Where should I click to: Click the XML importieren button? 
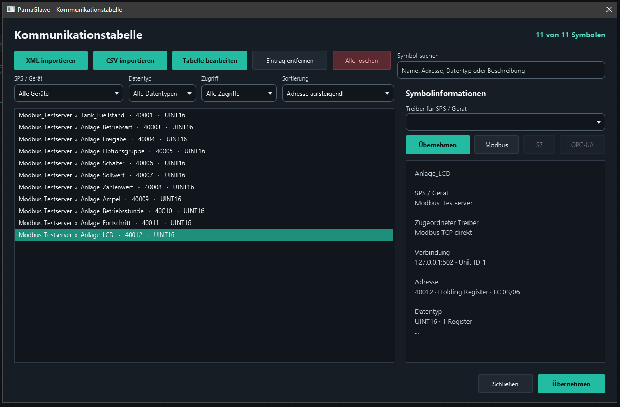pyautogui.click(x=51, y=61)
